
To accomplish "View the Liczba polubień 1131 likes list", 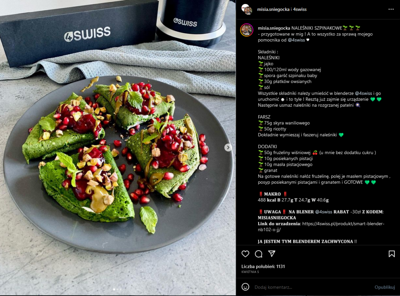I will [263, 266].
